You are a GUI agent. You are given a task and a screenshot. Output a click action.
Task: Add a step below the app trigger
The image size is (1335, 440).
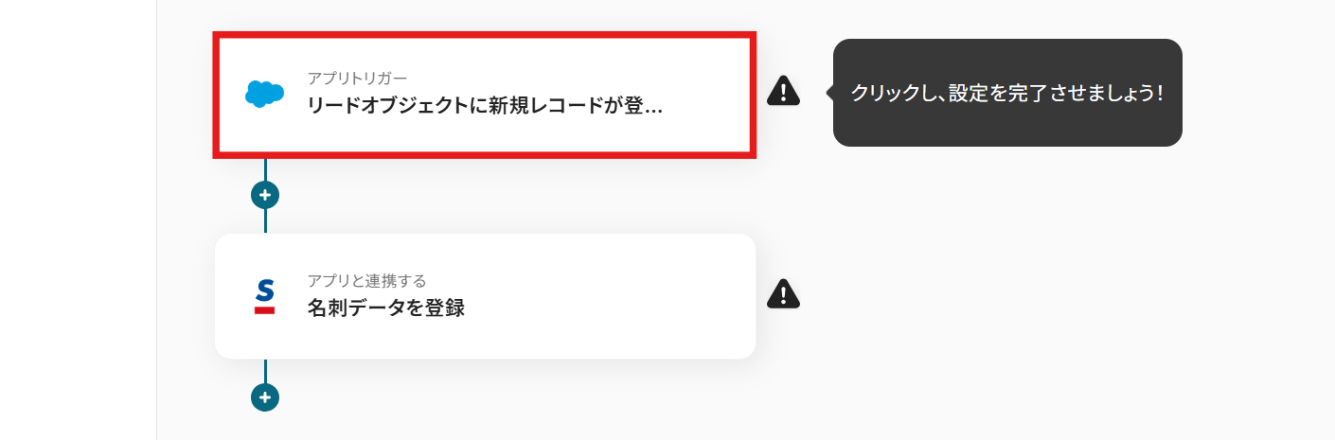265,195
